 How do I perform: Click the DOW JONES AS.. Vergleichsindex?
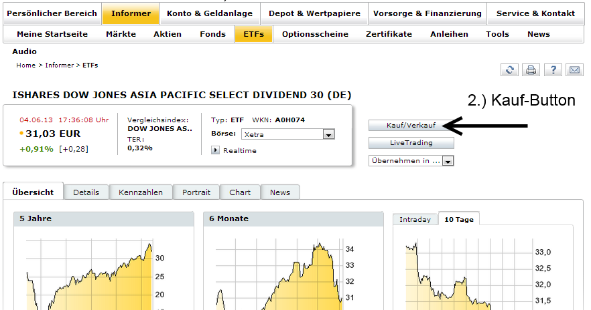click(159, 128)
